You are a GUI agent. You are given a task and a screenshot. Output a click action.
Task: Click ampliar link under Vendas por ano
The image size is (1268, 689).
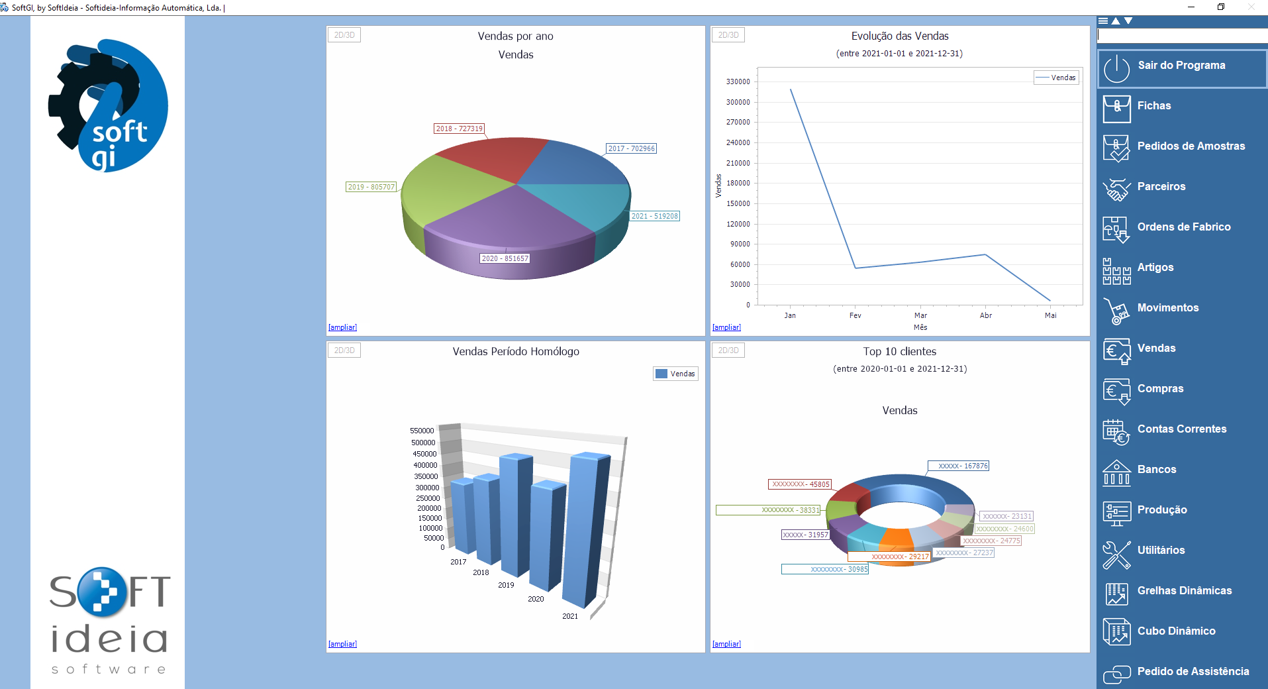click(342, 327)
